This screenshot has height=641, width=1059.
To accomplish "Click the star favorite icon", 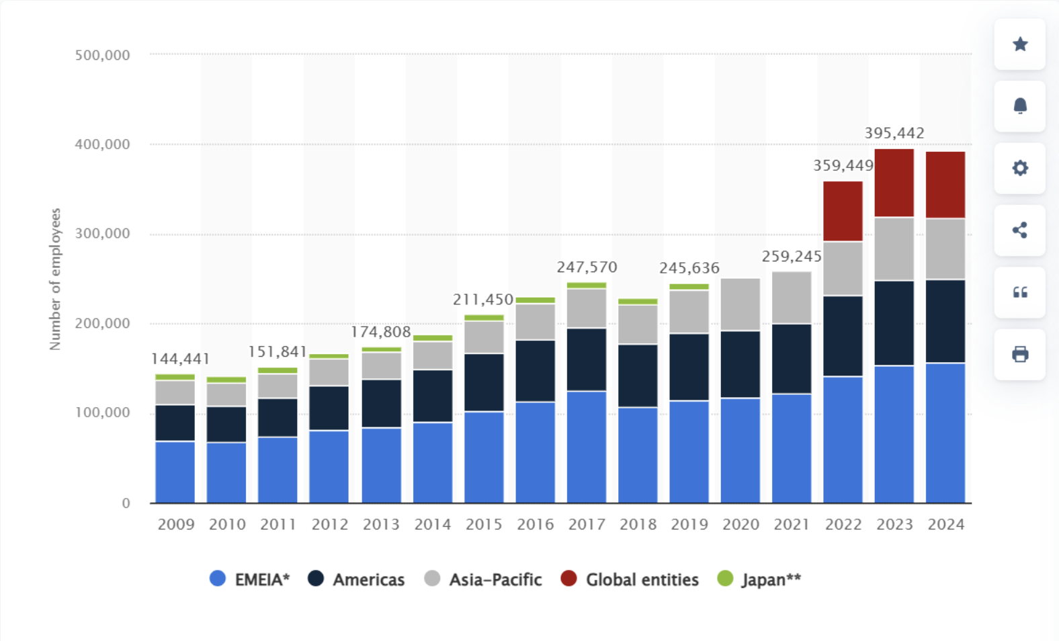I will coord(1019,44).
